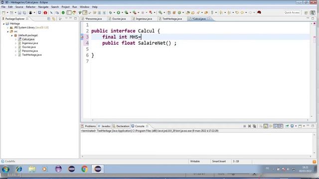Open the Project menu
This screenshot has height=179, width=319.
65,7
